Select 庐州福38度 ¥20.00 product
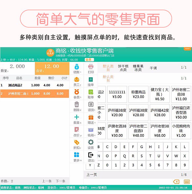The image size is (192, 194). [x=117, y=112]
